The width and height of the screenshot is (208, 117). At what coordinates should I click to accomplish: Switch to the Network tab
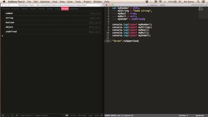(x=25, y=9)
